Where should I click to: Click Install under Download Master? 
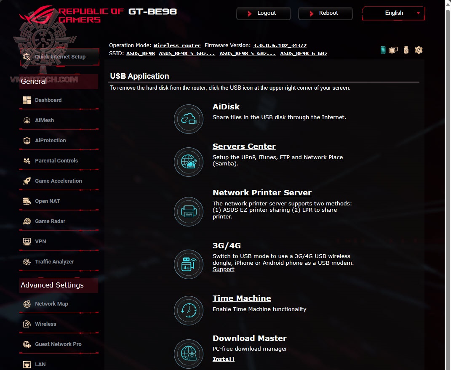[x=224, y=359]
